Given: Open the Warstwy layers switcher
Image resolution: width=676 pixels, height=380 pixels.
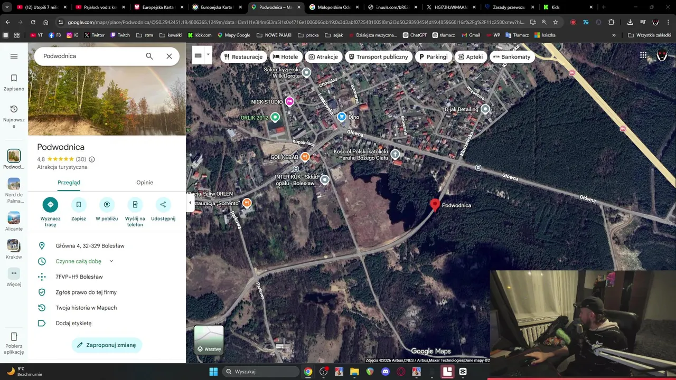Looking at the screenshot, I should click(209, 339).
